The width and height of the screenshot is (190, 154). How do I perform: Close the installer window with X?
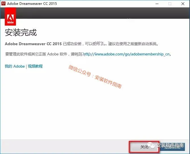pyautogui.click(x=183, y=4)
